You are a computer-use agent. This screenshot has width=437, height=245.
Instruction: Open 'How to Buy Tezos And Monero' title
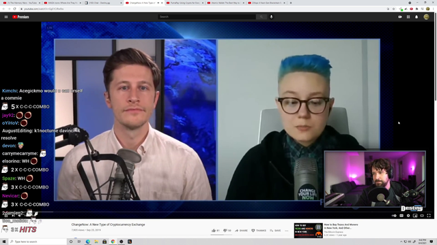tap(341, 226)
